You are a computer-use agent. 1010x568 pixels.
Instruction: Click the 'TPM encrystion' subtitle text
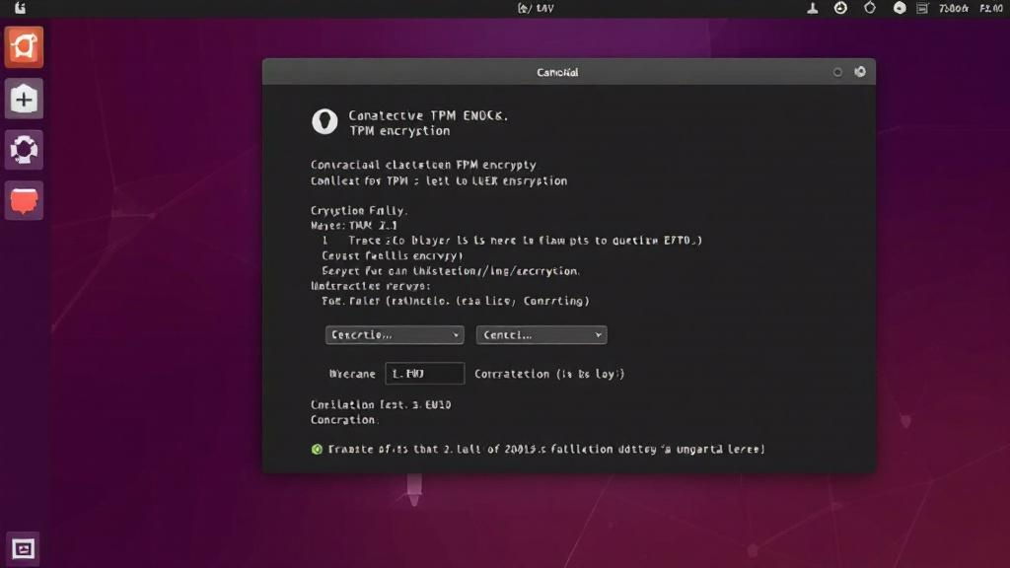tap(399, 131)
